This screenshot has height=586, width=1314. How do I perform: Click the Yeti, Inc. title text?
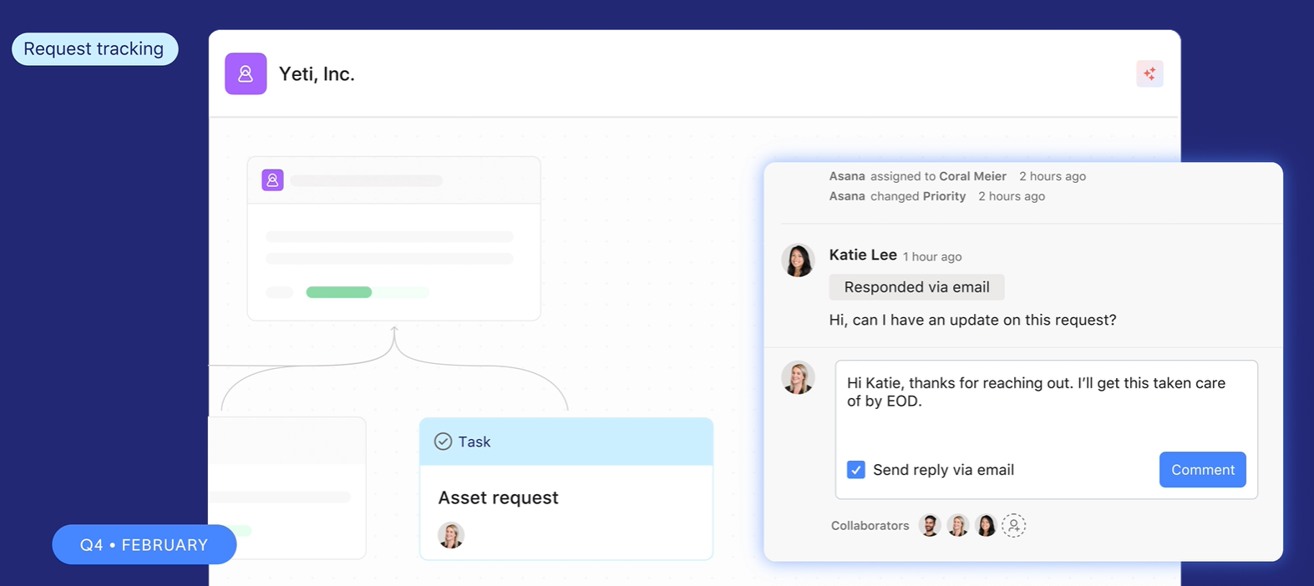pyautogui.click(x=317, y=73)
